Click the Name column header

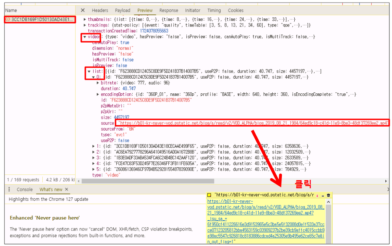coord(11,10)
